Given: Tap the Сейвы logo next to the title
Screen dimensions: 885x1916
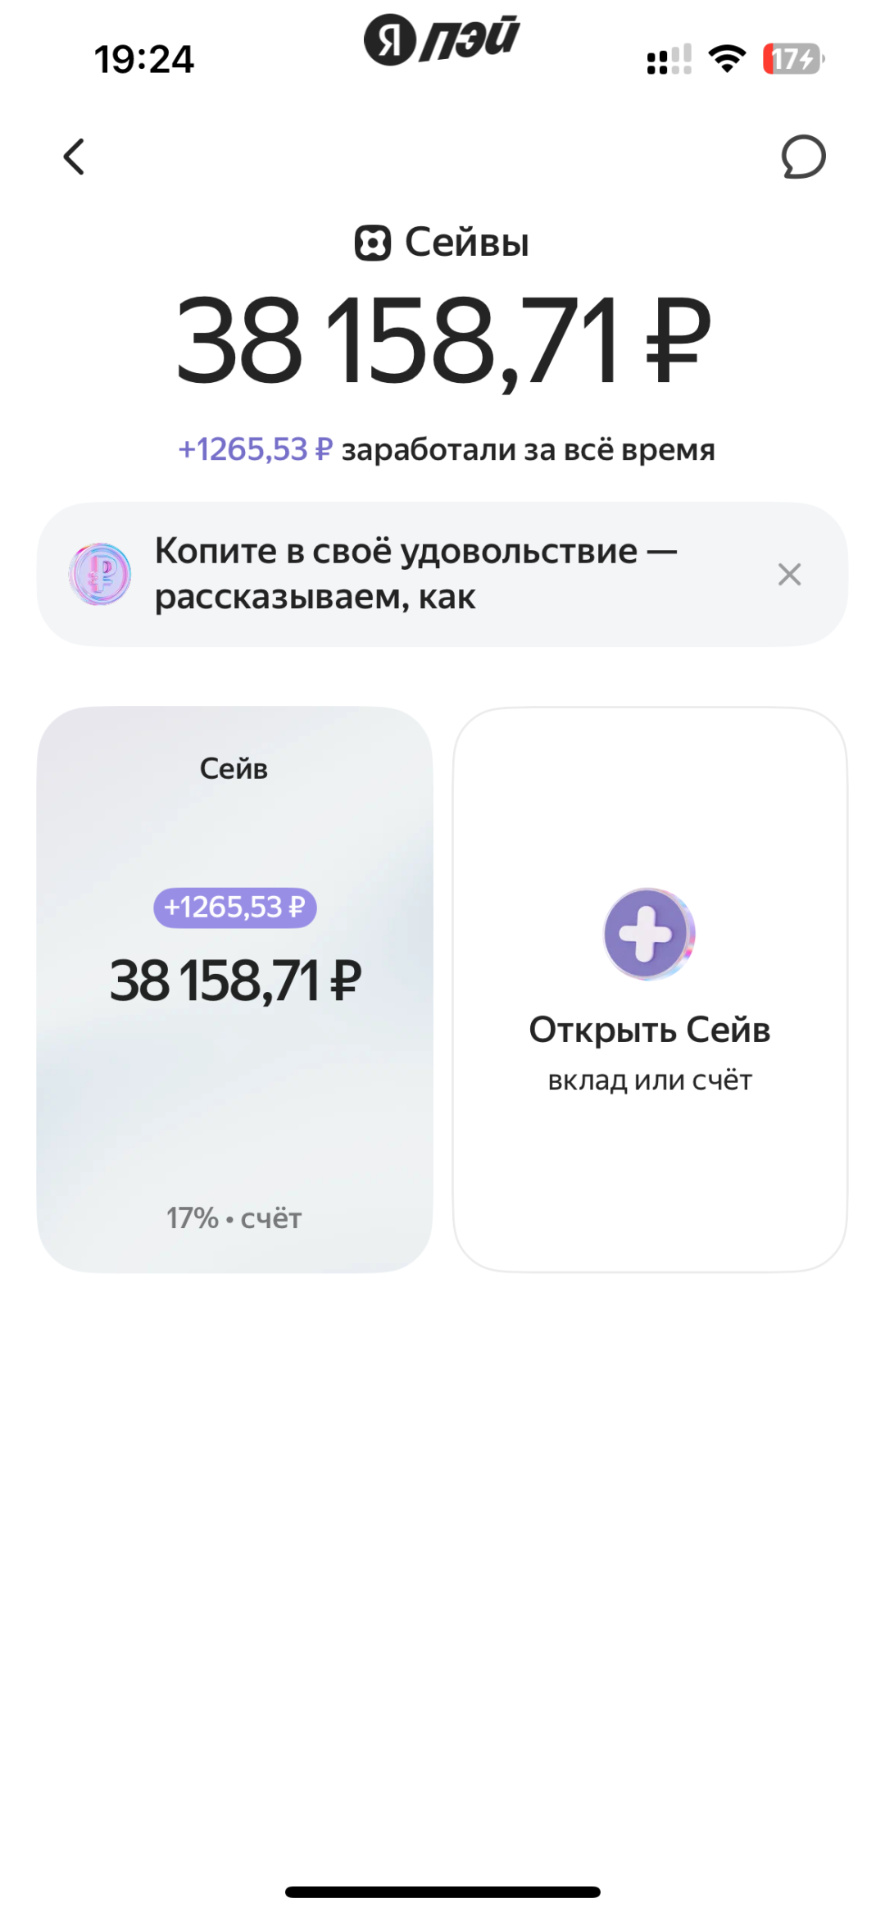Looking at the screenshot, I should (374, 242).
